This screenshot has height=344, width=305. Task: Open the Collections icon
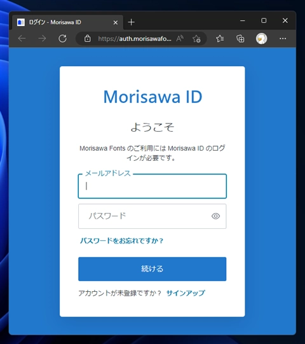coord(240,39)
